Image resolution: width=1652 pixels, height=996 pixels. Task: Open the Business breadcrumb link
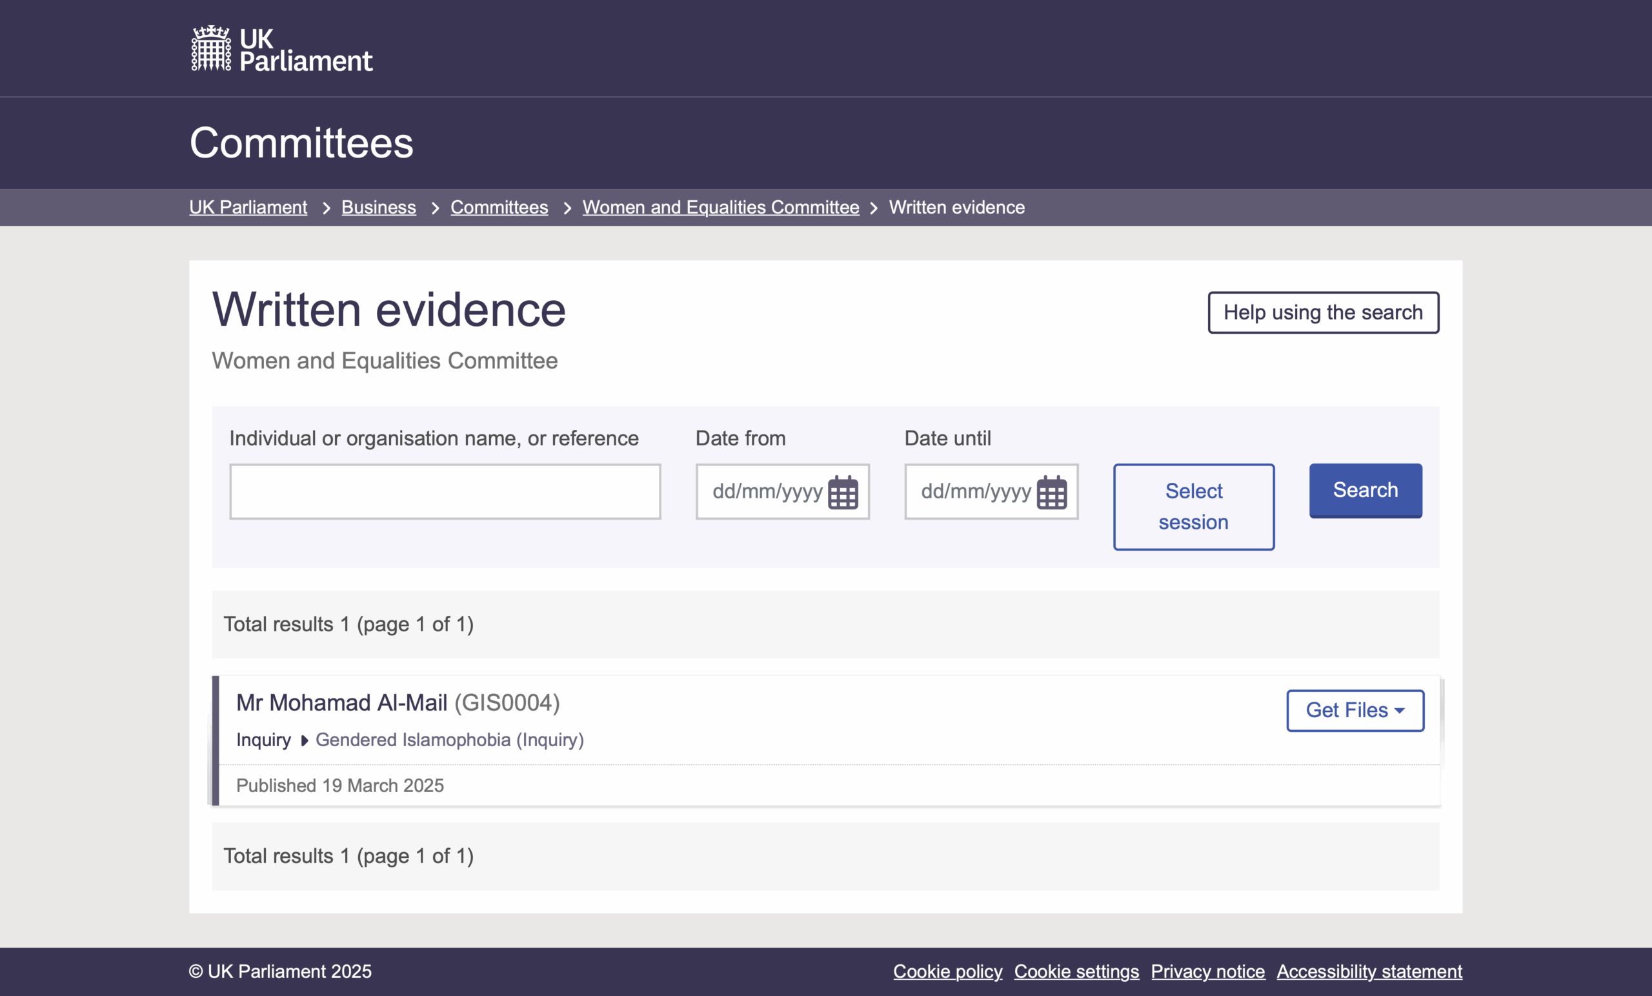click(379, 207)
